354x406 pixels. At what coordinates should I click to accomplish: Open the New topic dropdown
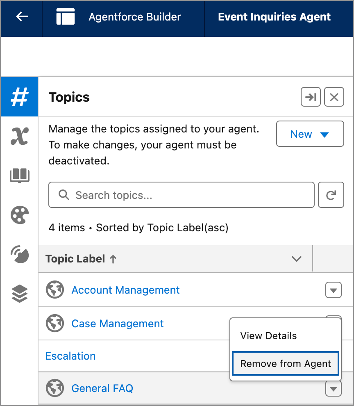point(310,134)
